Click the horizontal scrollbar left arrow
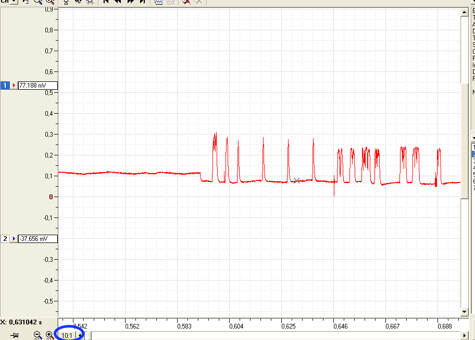The width and height of the screenshot is (475, 340). point(80,335)
